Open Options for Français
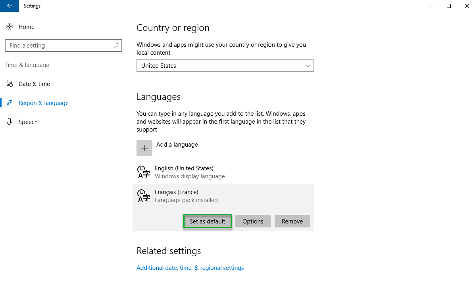Viewport: 475px width, 292px height. 253,221
